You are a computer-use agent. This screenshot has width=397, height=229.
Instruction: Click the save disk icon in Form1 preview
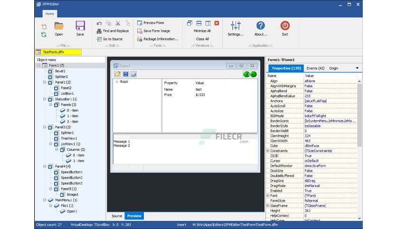tap(125, 74)
